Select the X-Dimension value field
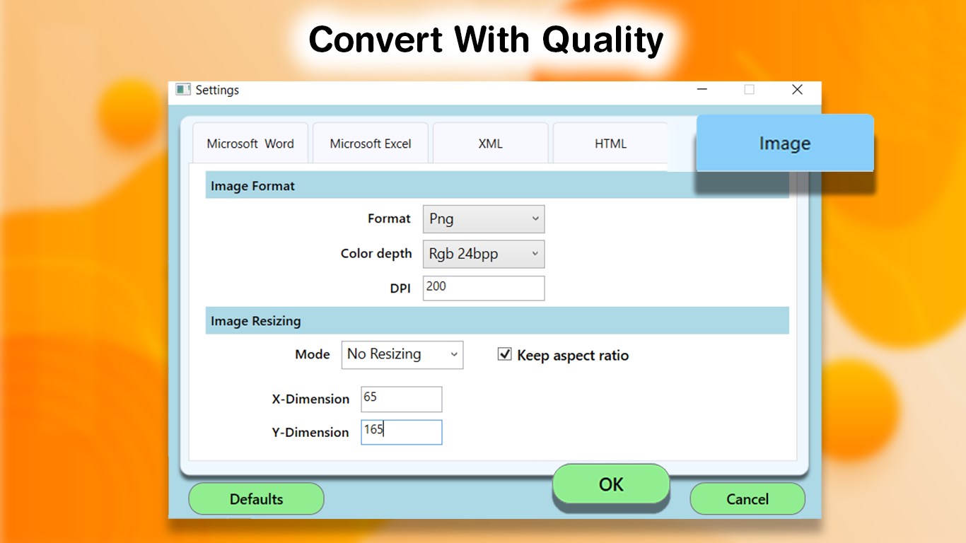Image resolution: width=966 pixels, height=543 pixels. [x=401, y=399]
